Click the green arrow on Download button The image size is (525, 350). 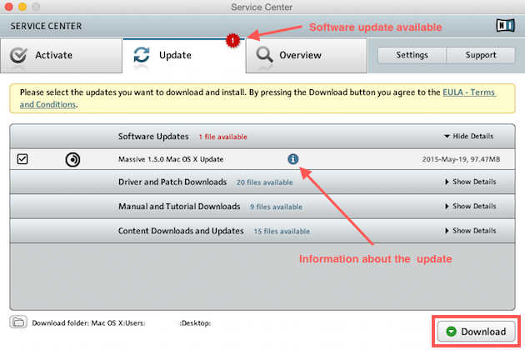click(451, 332)
